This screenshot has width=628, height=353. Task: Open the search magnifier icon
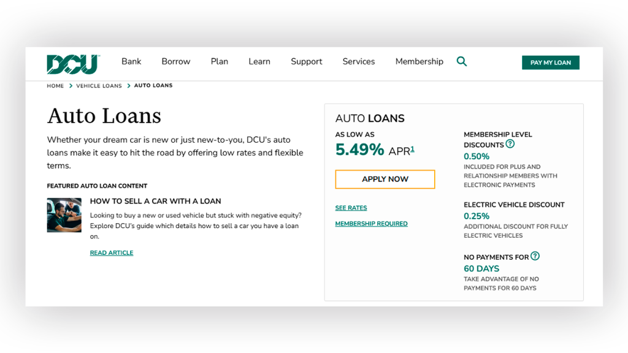(x=462, y=61)
